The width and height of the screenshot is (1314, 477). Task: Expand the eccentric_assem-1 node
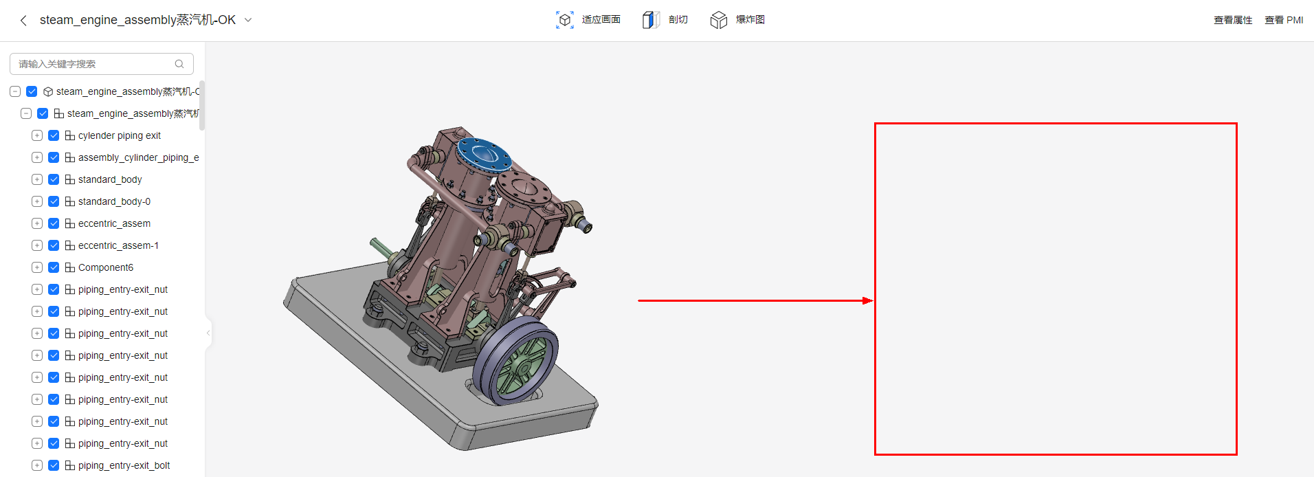37,245
